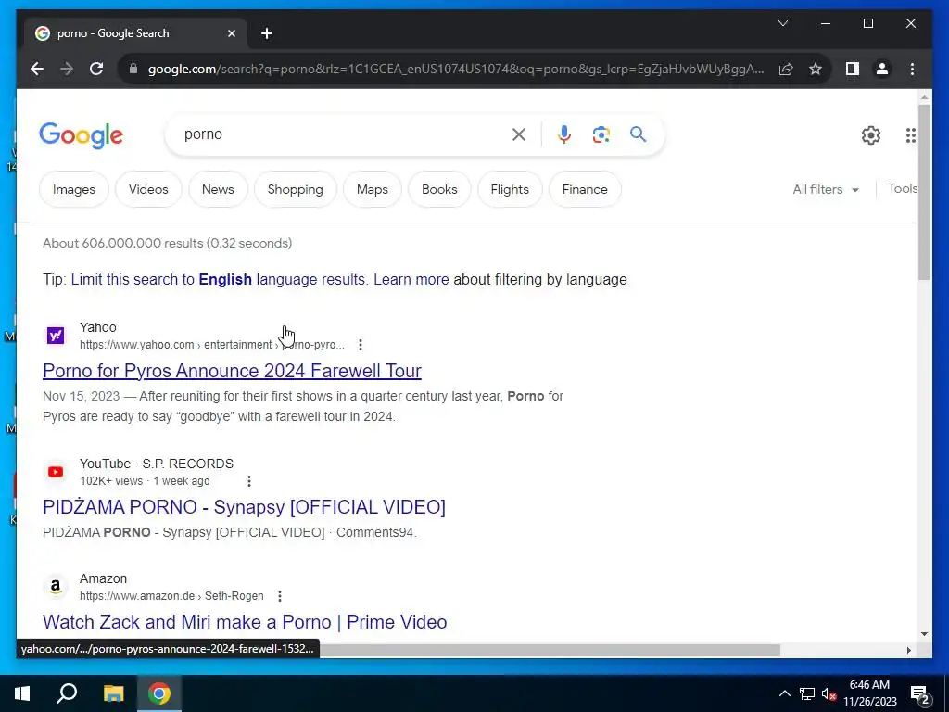Click the results count text

tap(167, 244)
